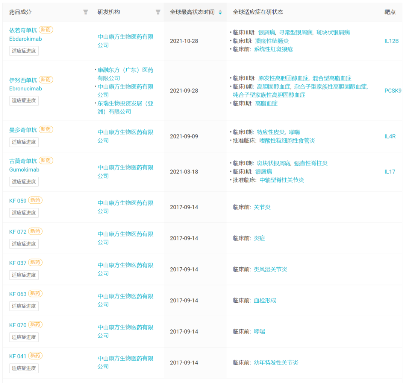Viewport: 406px width, 384px height.
Task: Open target link PCSK9
Action: click(393, 91)
